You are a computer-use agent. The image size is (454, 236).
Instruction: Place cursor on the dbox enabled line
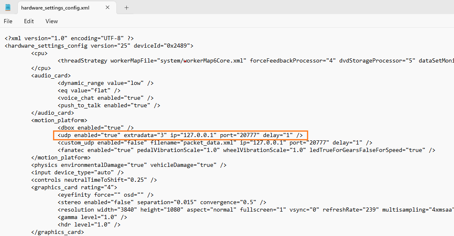point(96,128)
